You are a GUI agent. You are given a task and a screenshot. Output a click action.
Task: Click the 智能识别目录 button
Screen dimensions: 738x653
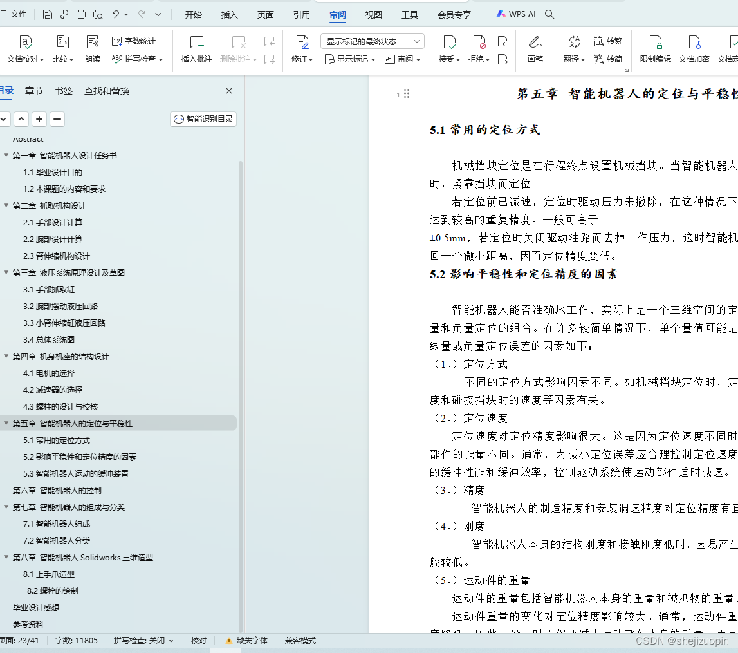(x=203, y=119)
